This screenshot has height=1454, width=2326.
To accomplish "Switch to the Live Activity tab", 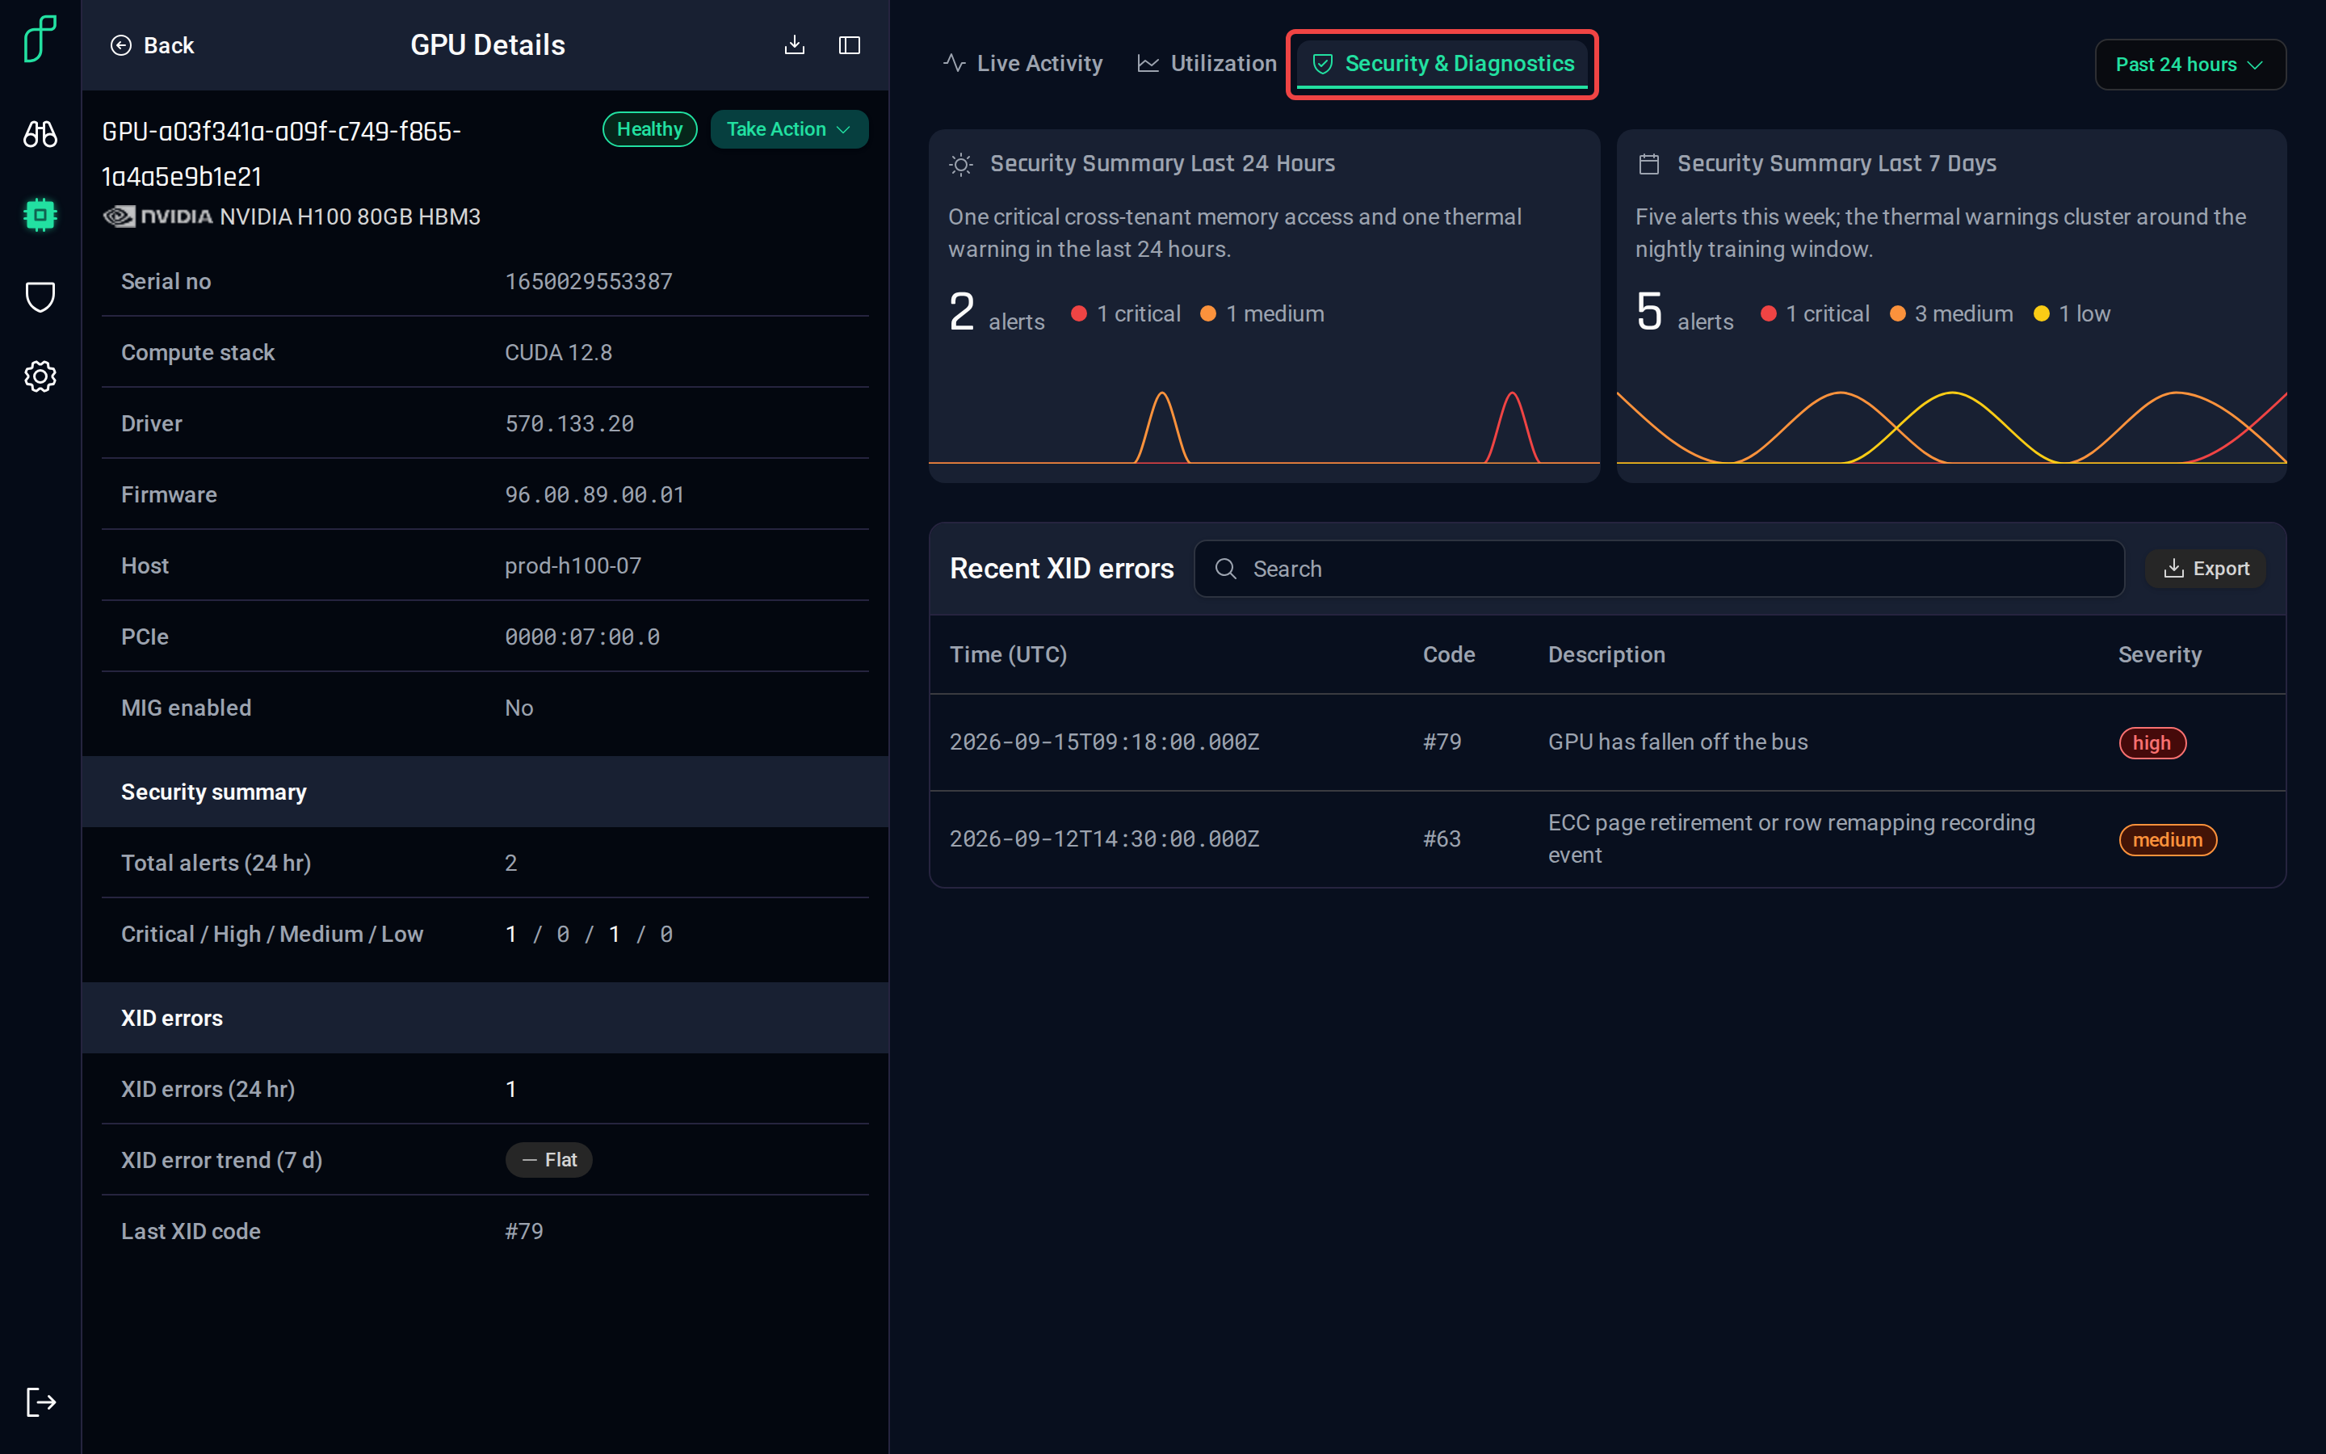I will 1022,64.
